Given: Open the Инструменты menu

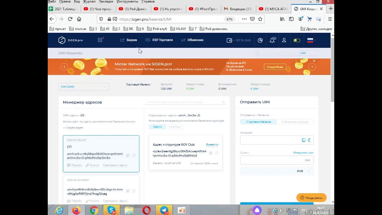Looking at the screenshot, I should 127,1.
